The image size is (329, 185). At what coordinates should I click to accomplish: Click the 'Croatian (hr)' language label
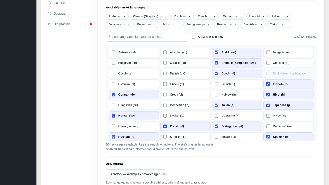[281, 63]
